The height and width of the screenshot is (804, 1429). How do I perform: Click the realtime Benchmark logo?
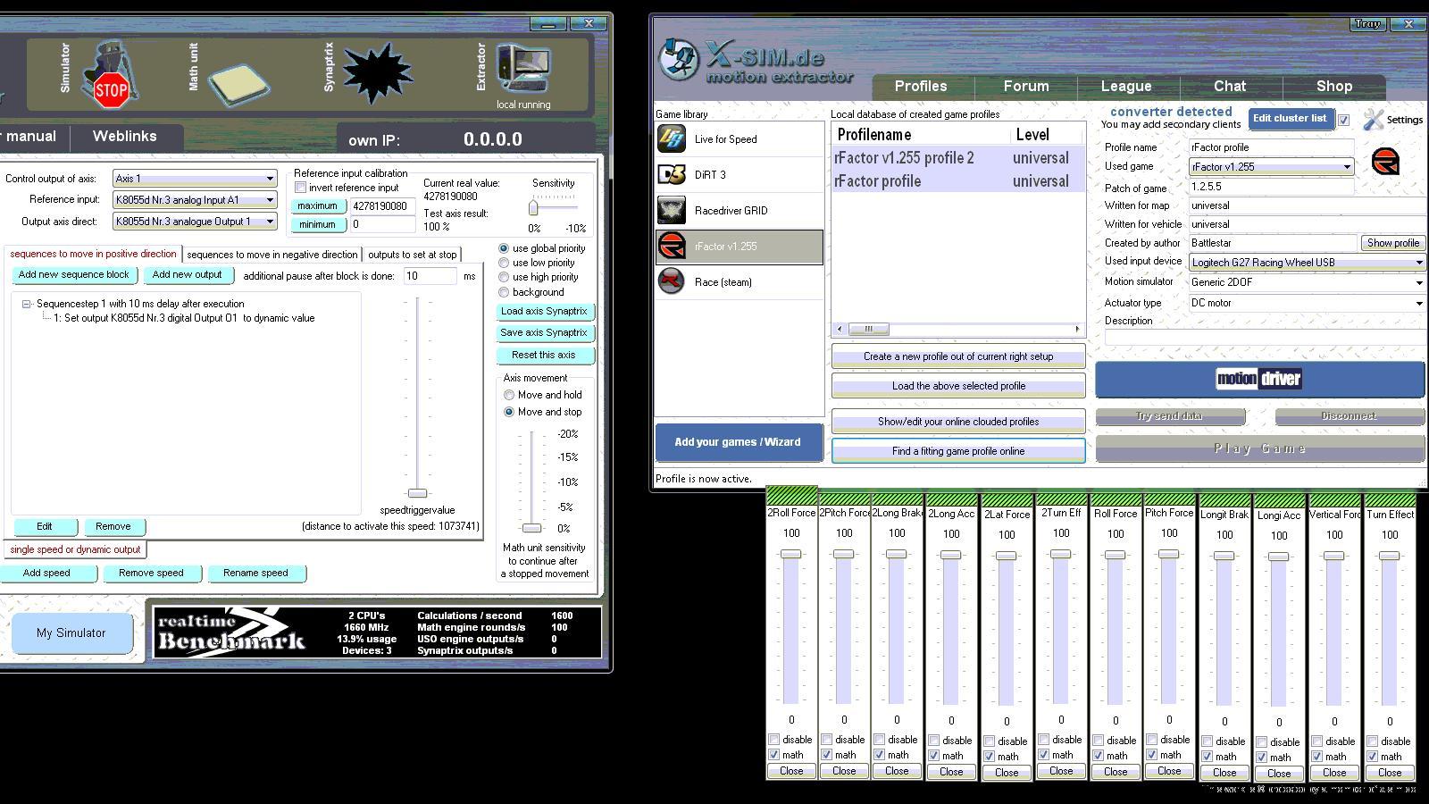pyautogui.click(x=231, y=632)
